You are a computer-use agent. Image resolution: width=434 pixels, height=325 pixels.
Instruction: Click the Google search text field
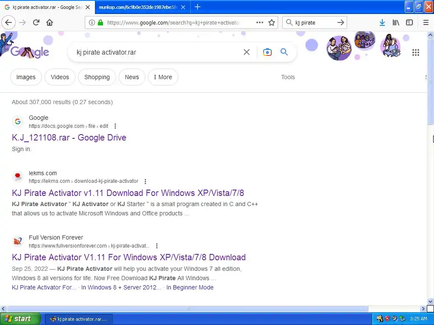point(158,52)
